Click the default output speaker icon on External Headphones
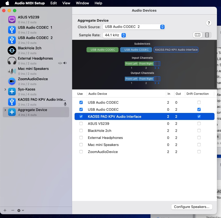This screenshot has width=221, height=218. [65, 63]
